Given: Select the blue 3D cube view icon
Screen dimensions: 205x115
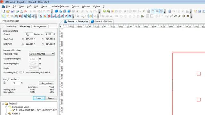Looking at the screenshot, I should 57,11.
